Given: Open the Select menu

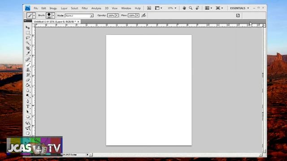Looking at the screenshot, I should 74,8.
